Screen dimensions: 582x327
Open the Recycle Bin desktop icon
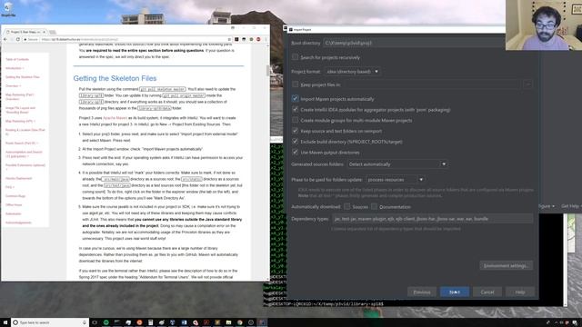tap(8, 9)
